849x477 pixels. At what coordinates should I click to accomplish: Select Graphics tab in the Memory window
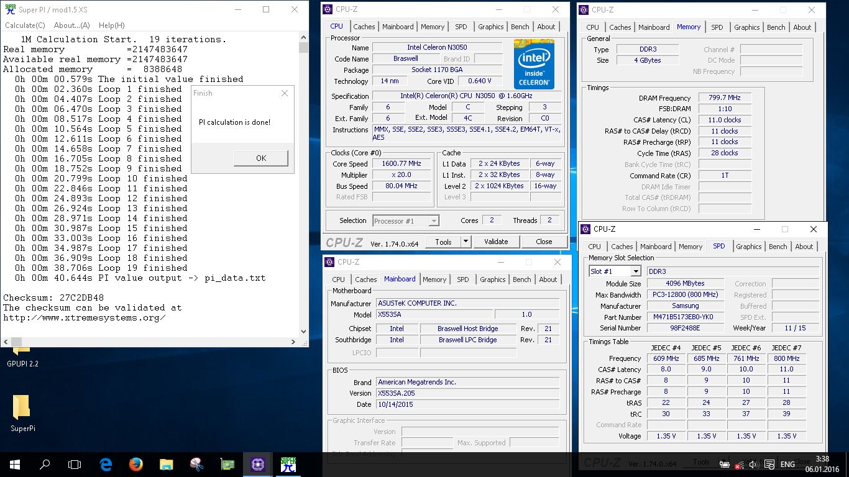[747, 27]
